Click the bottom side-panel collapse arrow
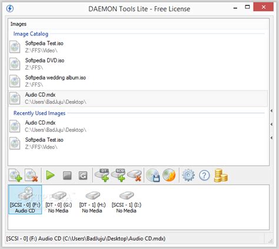Viewport: 279px width, 249px height. [x=271, y=137]
